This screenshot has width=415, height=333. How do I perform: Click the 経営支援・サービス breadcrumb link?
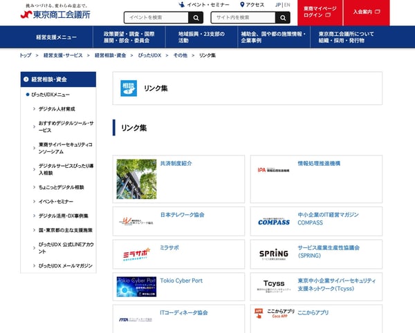pyautogui.click(x=63, y=55)
